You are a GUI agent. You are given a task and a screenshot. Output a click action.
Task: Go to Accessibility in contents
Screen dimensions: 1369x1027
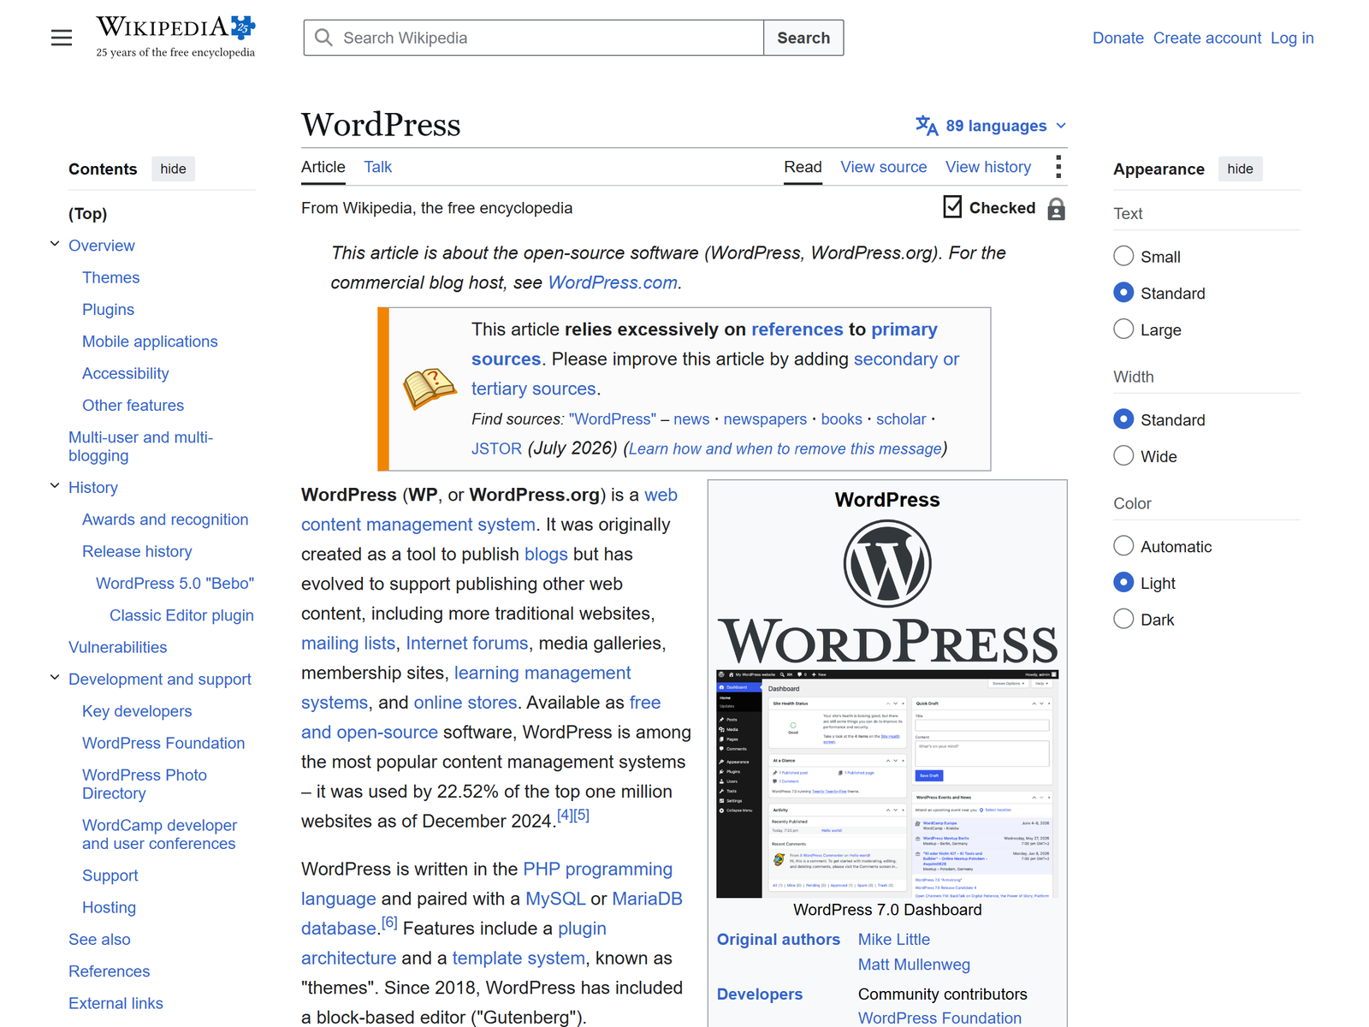[126, 373]
